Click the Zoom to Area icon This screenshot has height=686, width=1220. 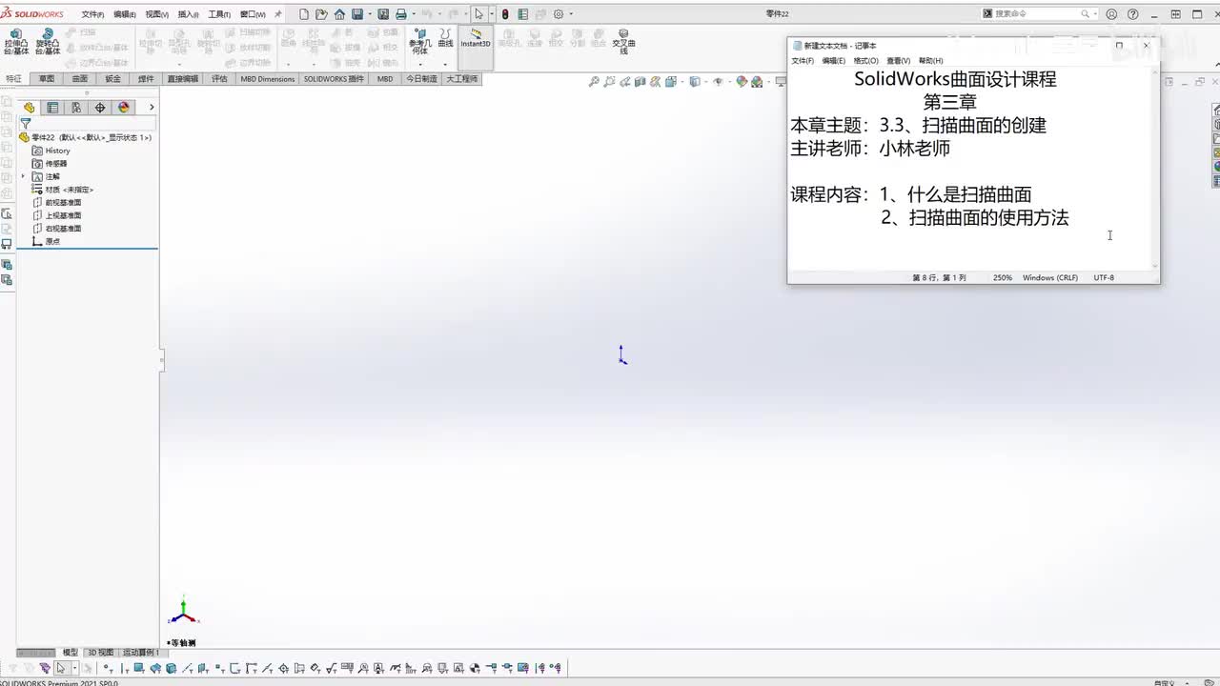[609, 82]
